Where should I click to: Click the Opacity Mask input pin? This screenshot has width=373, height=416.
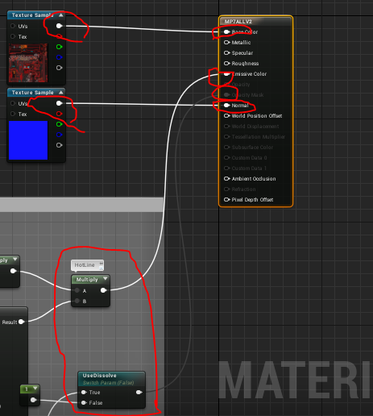tap(227, 95)
